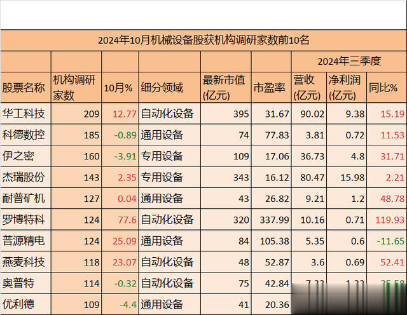Select the 48.78 year-over-year cell
Image resolution: width=407 pixels, height=315 pixels.
pos(387,199)
